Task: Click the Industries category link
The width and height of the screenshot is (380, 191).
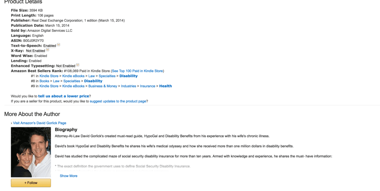Action: [x=128, y=86]
